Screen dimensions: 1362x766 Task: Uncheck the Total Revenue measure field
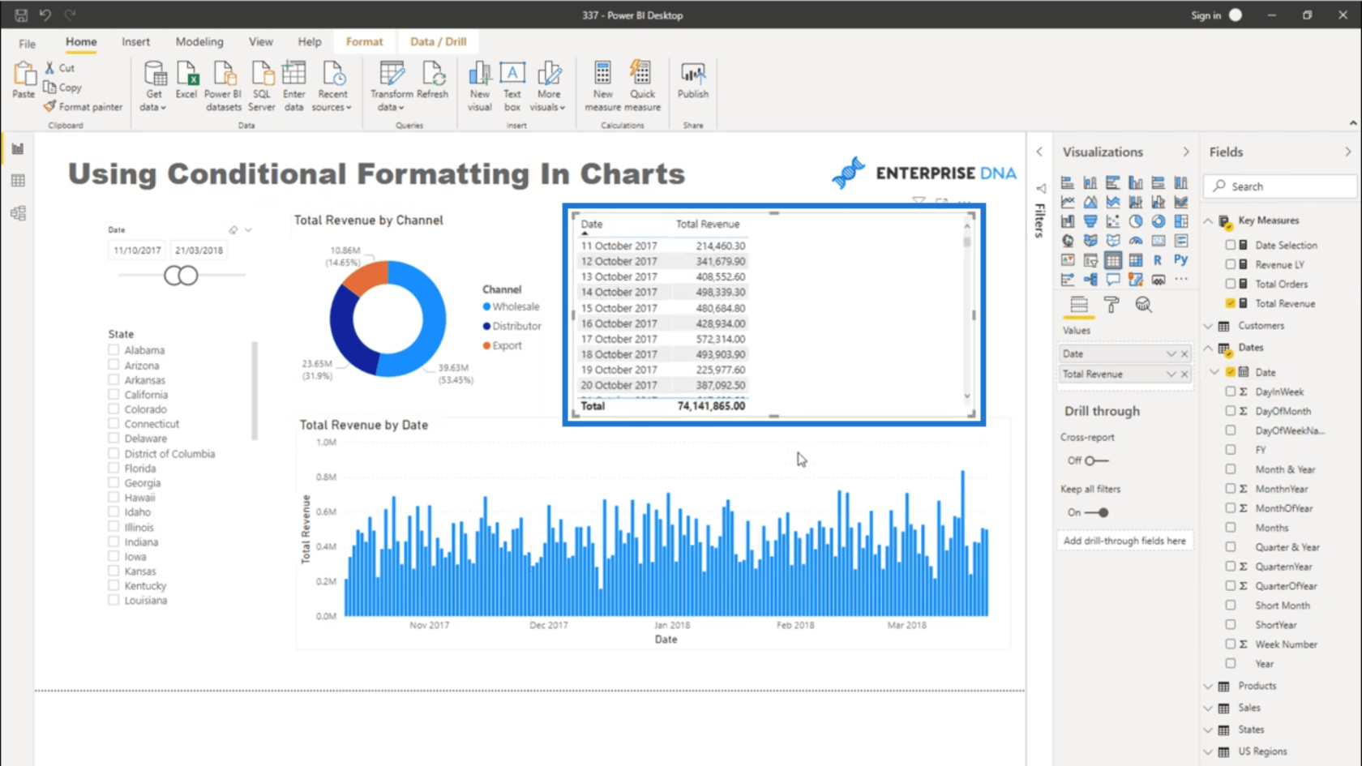pyautogui.click(x=1231, y=303)
